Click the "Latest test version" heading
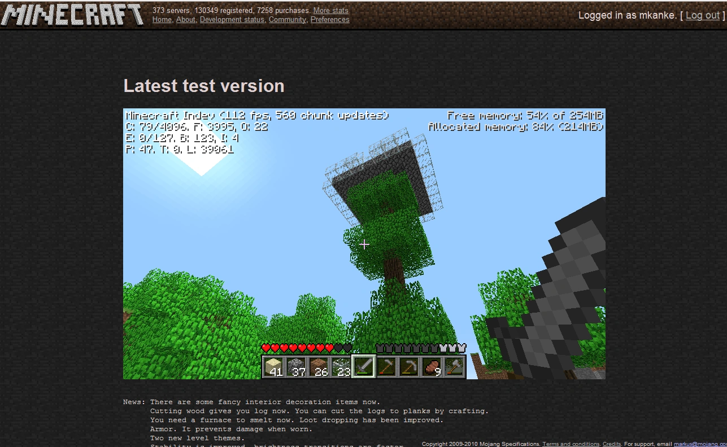727x447 pixels. coord(204,86)
